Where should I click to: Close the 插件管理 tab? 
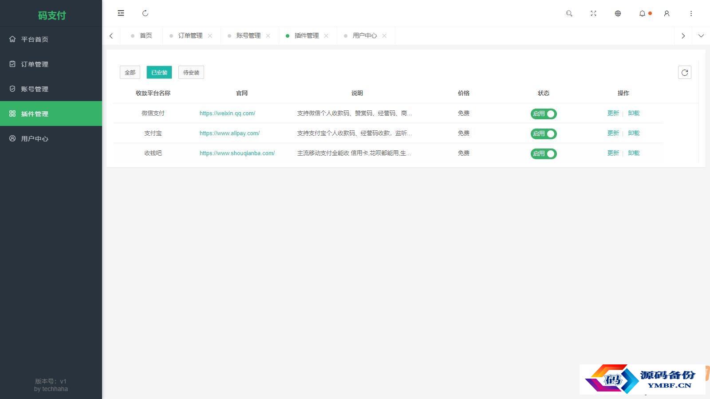pos(326,35)
